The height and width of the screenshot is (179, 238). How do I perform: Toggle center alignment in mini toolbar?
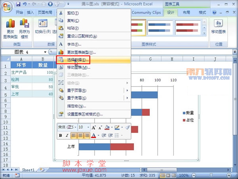tap(80, 135)
